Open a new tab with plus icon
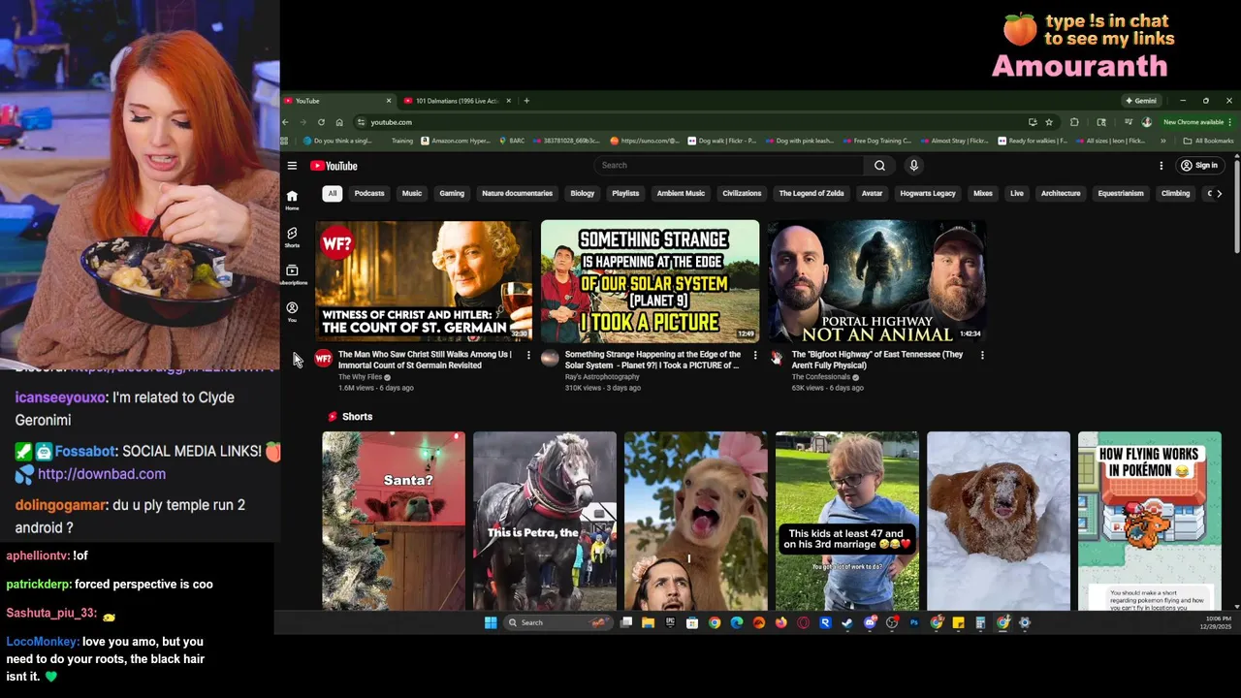The height and width of the screenshot is (698, 1241). [x=526, y=101]
